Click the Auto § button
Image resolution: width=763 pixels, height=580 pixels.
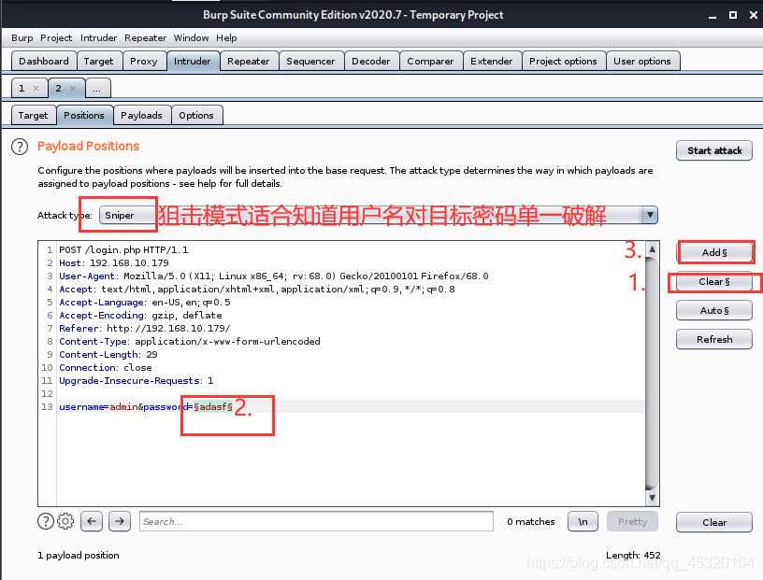[714, 310]
